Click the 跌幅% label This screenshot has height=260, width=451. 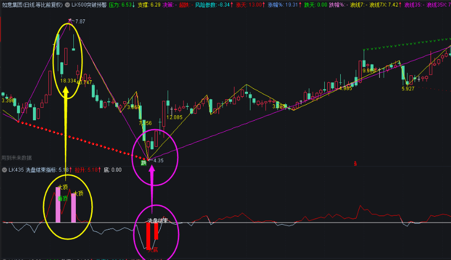(337, 5)
